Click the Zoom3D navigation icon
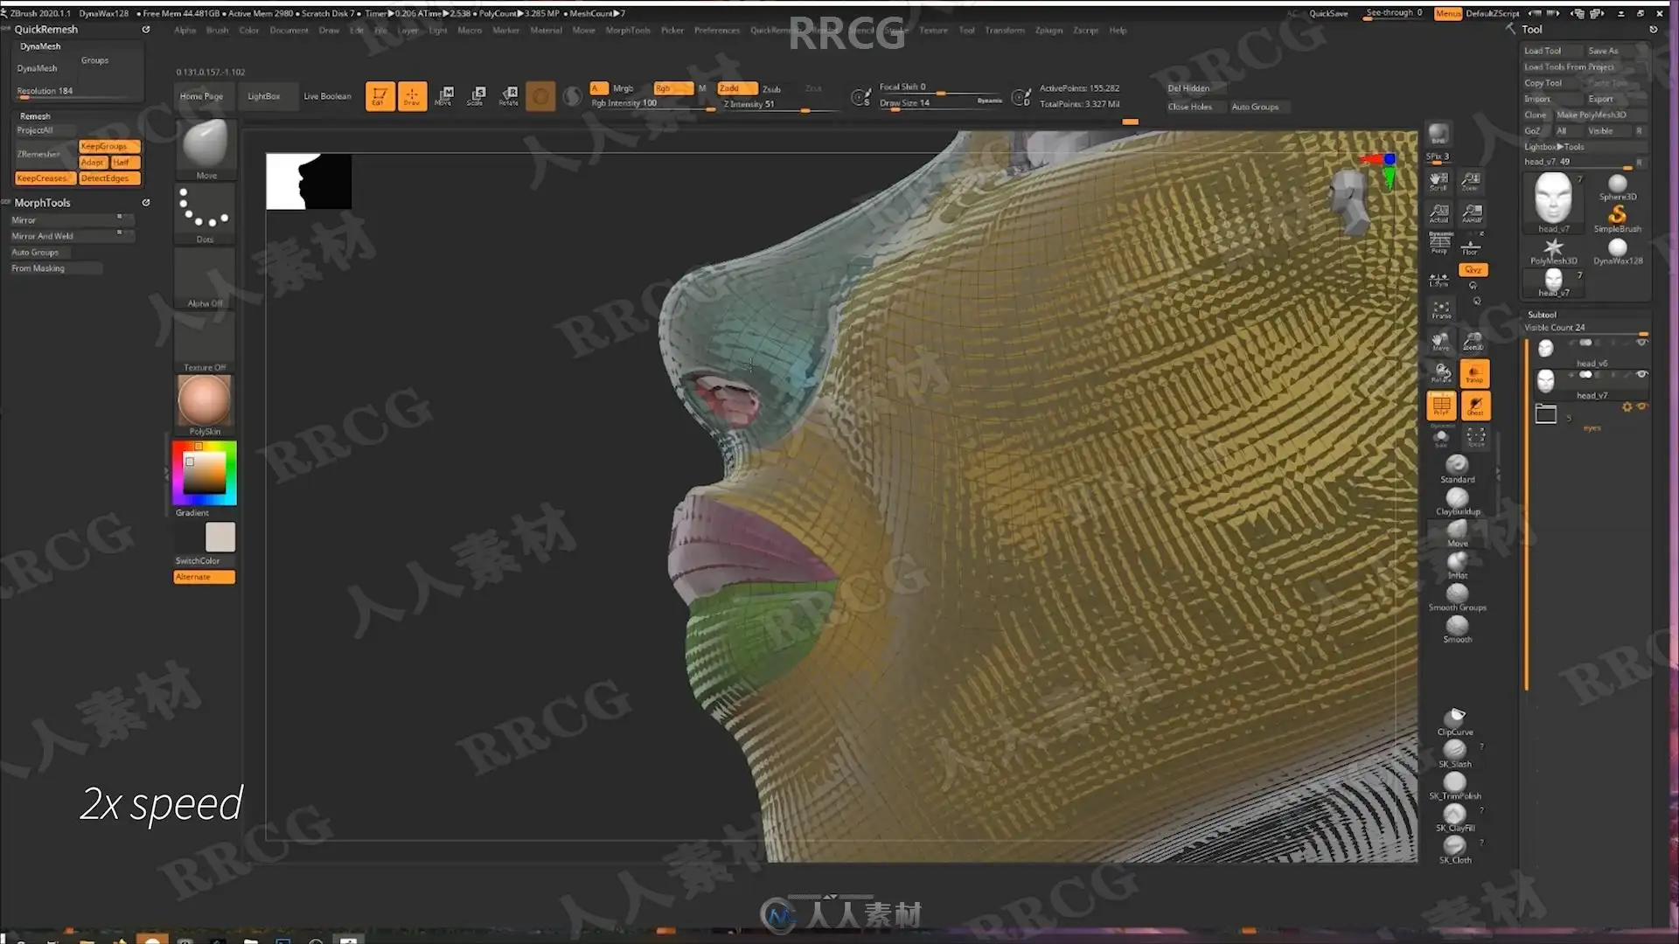The image size is (1679, 944). [1473, 341]
